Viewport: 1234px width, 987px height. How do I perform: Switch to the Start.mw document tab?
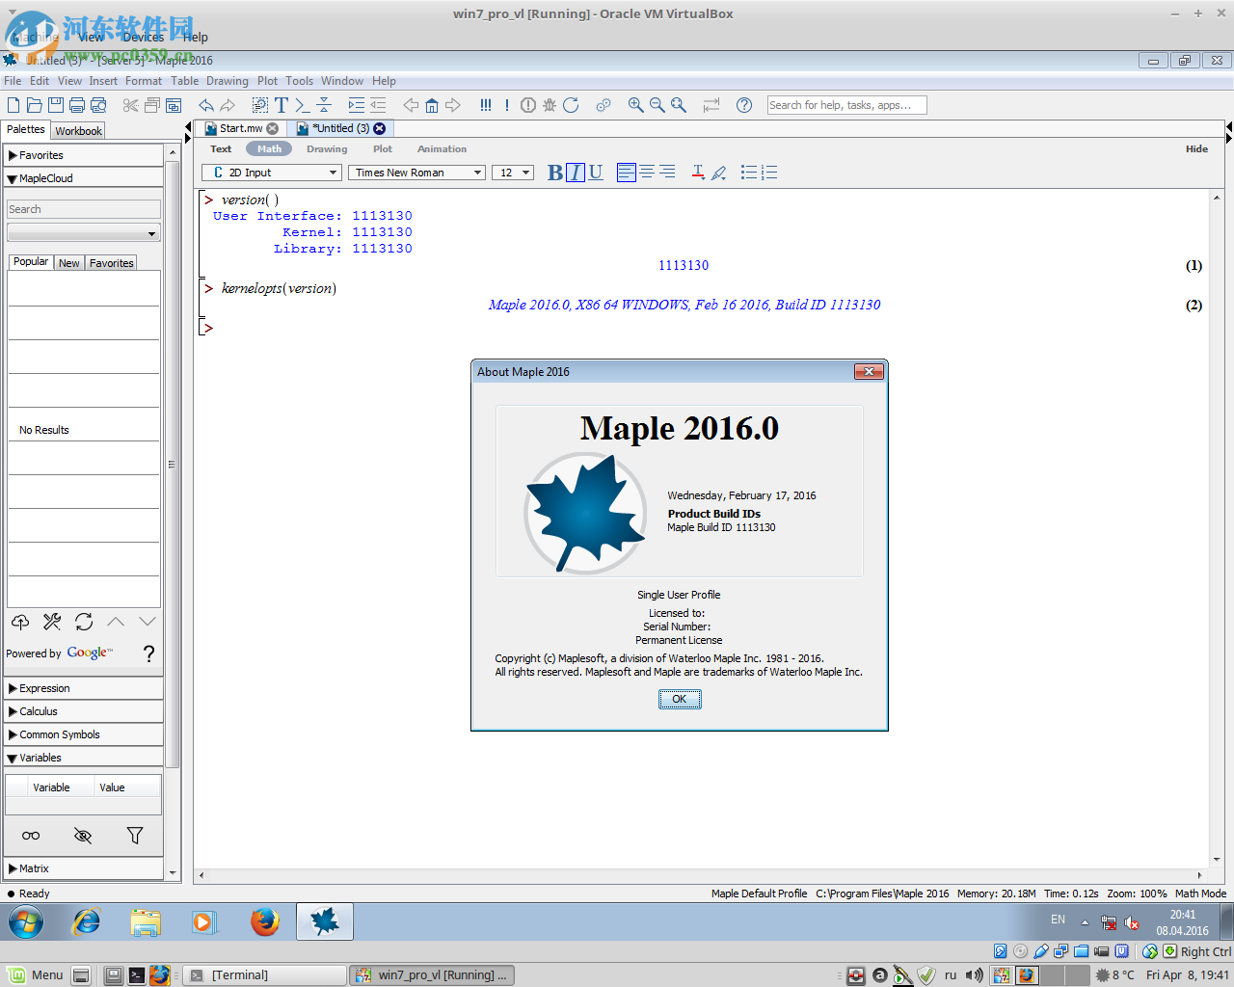(241, 128)
